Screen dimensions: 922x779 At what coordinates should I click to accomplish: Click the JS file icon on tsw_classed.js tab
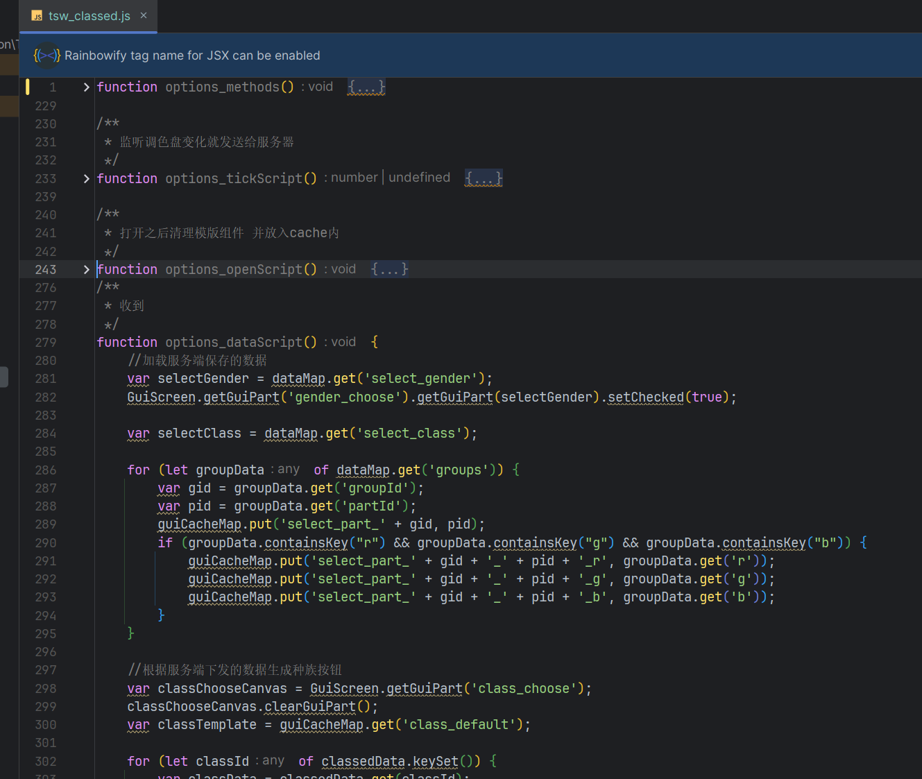tap(37, 16)
